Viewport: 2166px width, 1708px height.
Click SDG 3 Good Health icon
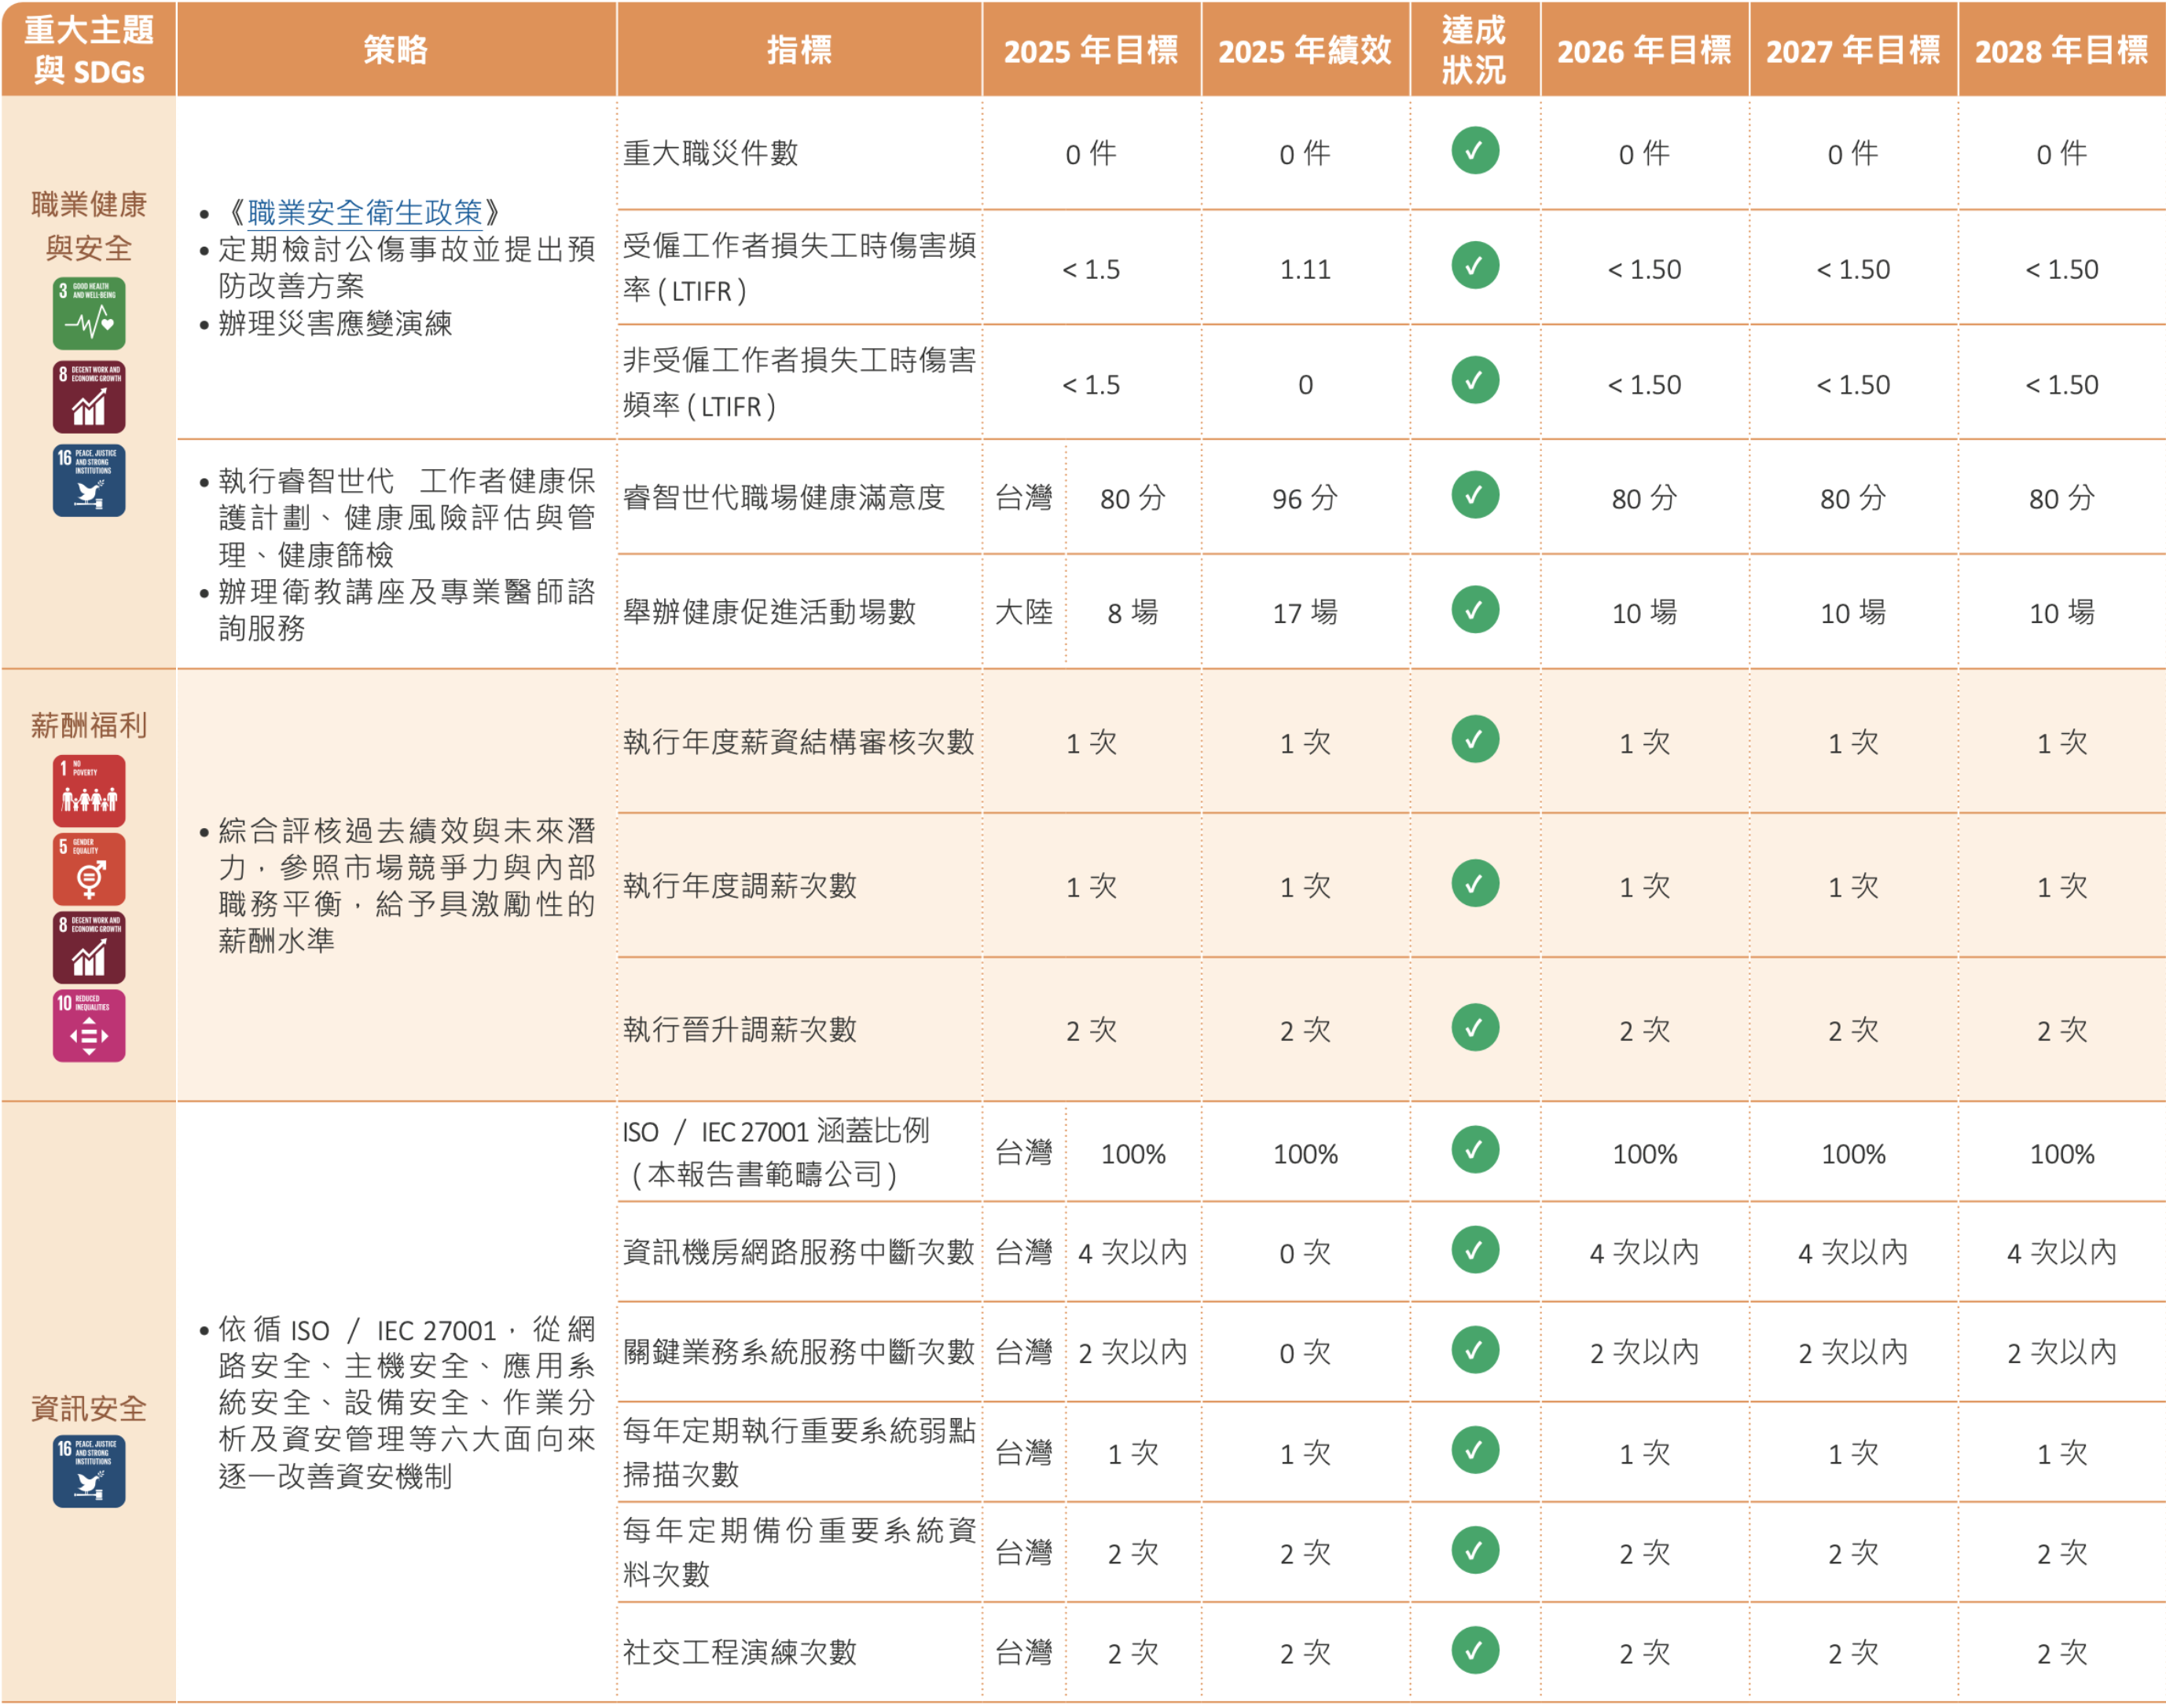[x=89, y=313]
